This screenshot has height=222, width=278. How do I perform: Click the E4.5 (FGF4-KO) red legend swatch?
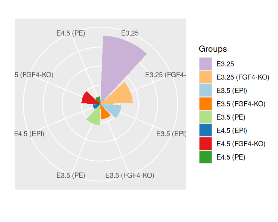click(x=205, y=144)
